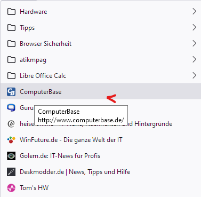201x197 pixels.
Task: Click the blue Guru3D favicon
Action: pyautogui.click(x=11, y=108)
